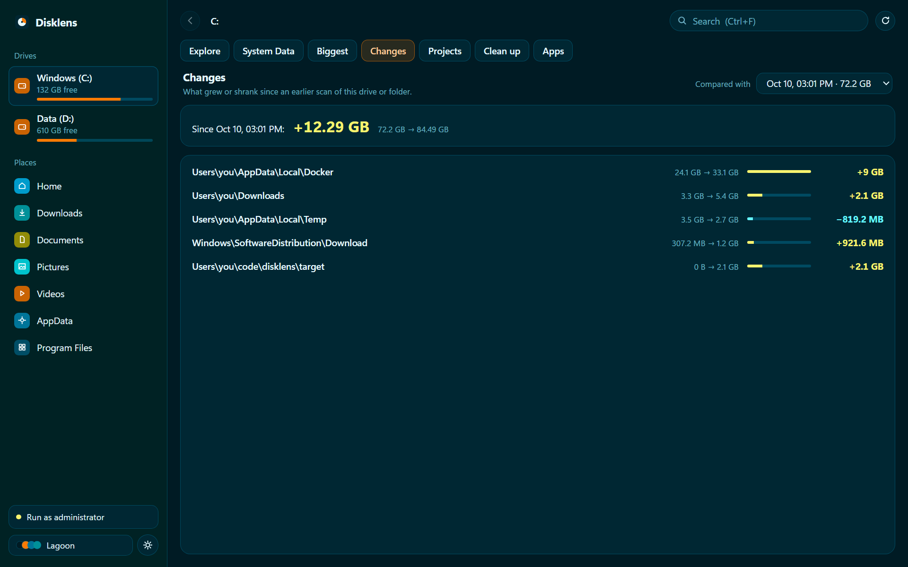This screenshot has height=567, width=908.
Task: Open Windows\SoftwareDistribution\Download row
Action: (x=537, y=243)
